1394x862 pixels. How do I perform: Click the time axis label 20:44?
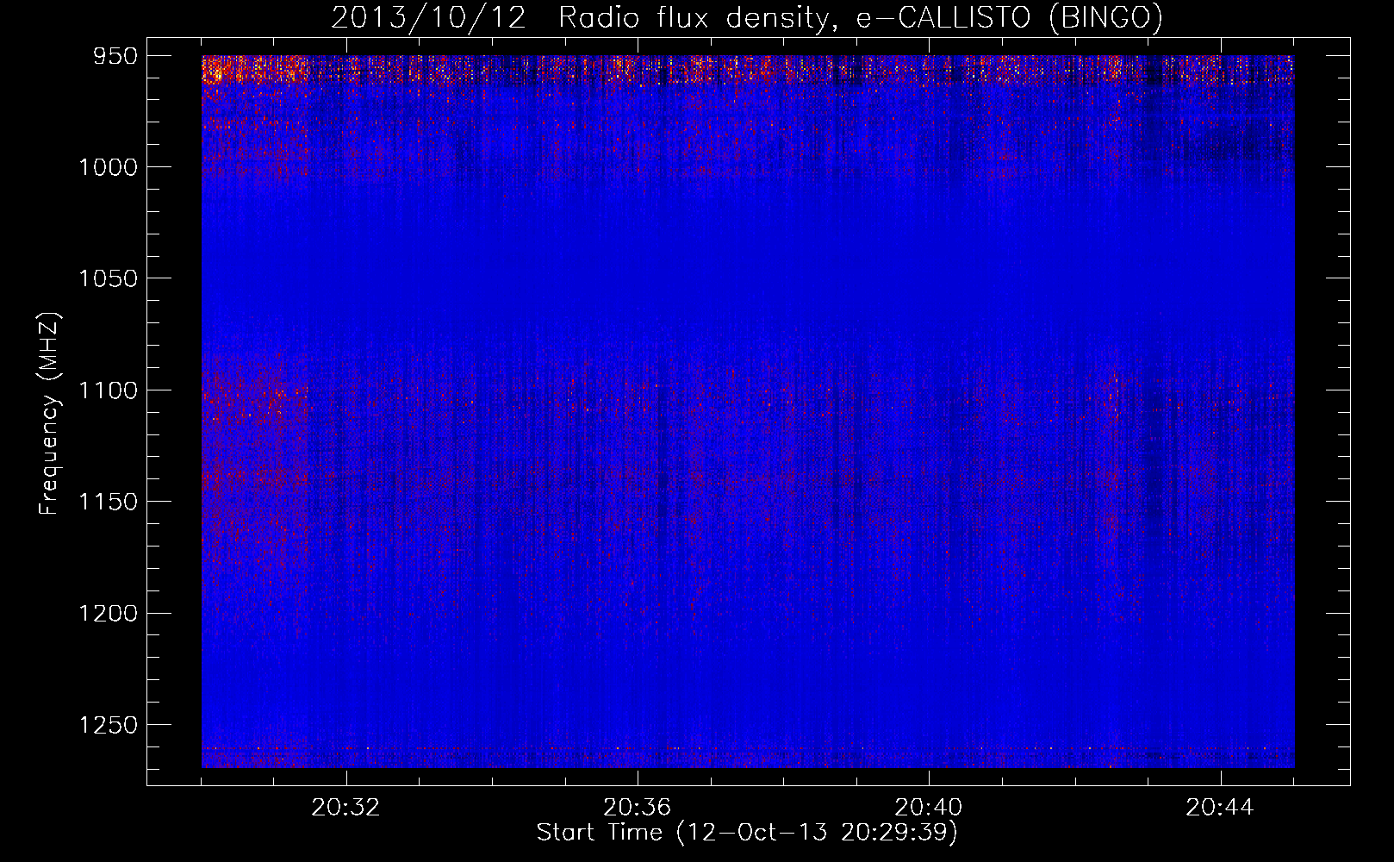coord(1219,808)
